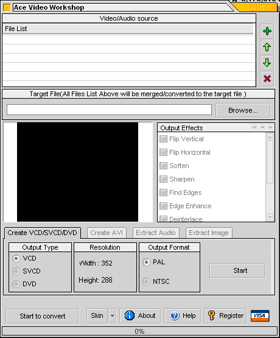
Task: Open the Help button
Action: pos(183,316)
